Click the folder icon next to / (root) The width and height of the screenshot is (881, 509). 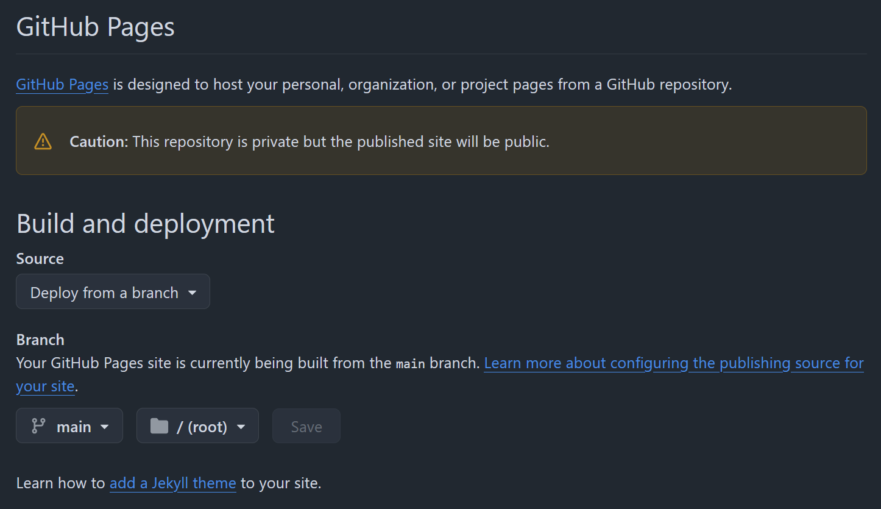pyautogui.click(x=159, y=426)
